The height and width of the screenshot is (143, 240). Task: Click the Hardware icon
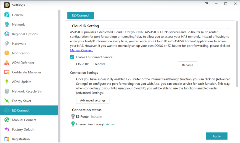[7, 43]
